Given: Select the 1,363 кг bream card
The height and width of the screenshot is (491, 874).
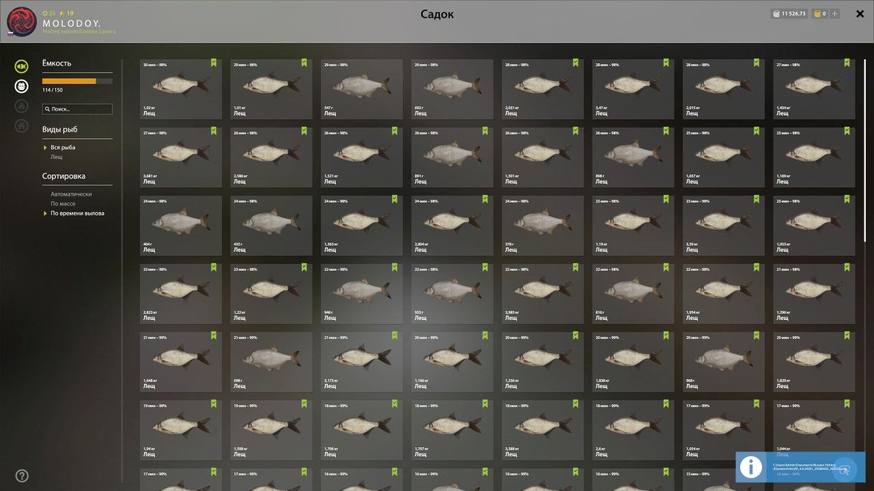Looking at the screenshot, I should [x=362, y=226].
